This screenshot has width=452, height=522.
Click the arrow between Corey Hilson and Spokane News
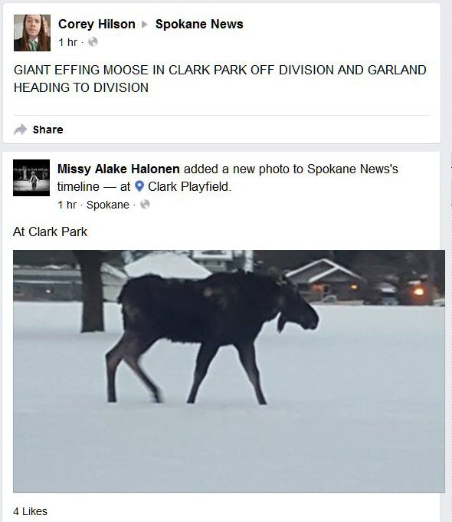(145, 25)
